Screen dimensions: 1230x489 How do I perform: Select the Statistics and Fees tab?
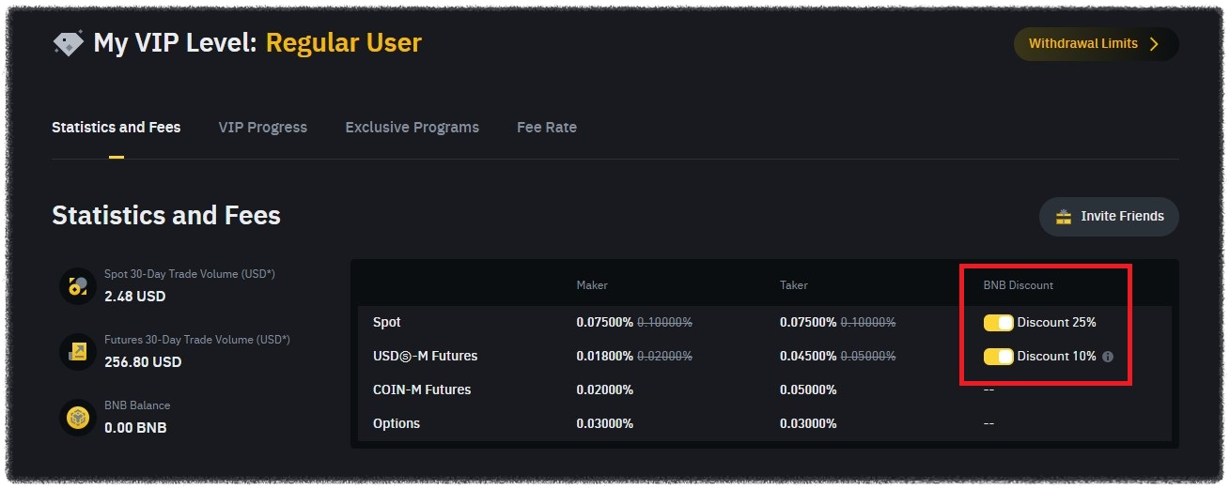coord(117,127)
